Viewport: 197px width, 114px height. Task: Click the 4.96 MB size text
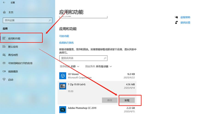tap(130, 84)
